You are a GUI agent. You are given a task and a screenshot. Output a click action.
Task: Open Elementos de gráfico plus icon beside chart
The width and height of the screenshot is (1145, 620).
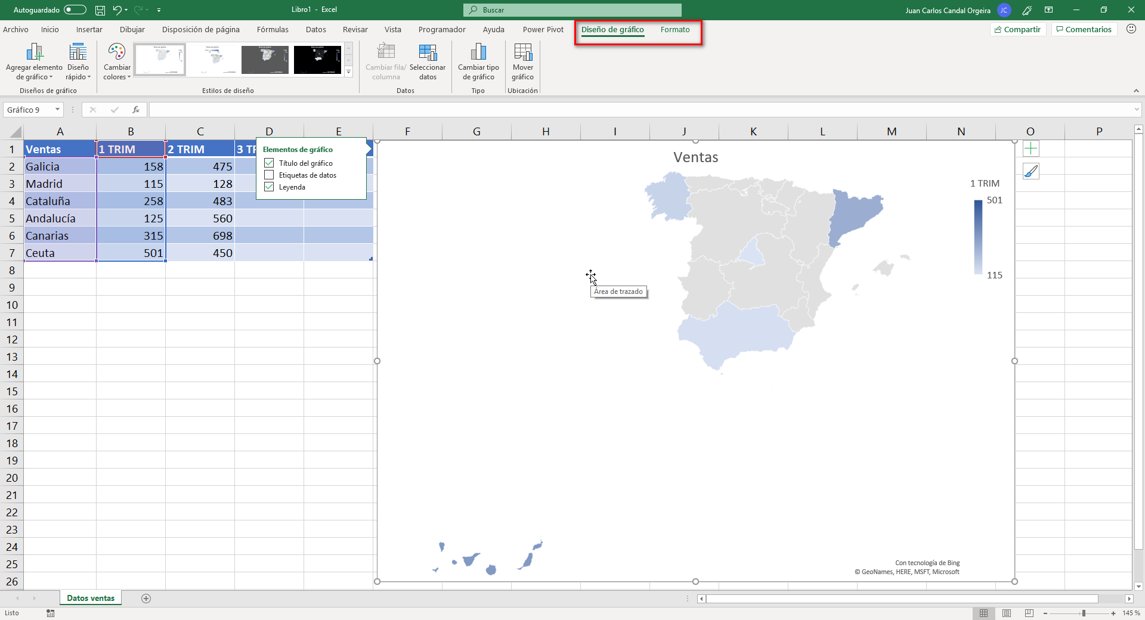coord(1030,148)
